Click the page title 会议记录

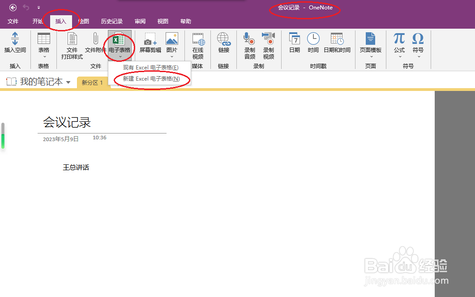[x=67, y=122]
